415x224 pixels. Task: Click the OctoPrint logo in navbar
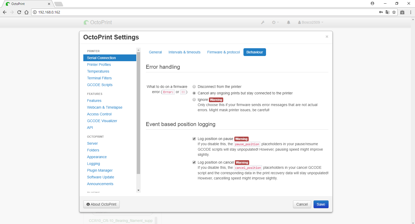[98, 22]
